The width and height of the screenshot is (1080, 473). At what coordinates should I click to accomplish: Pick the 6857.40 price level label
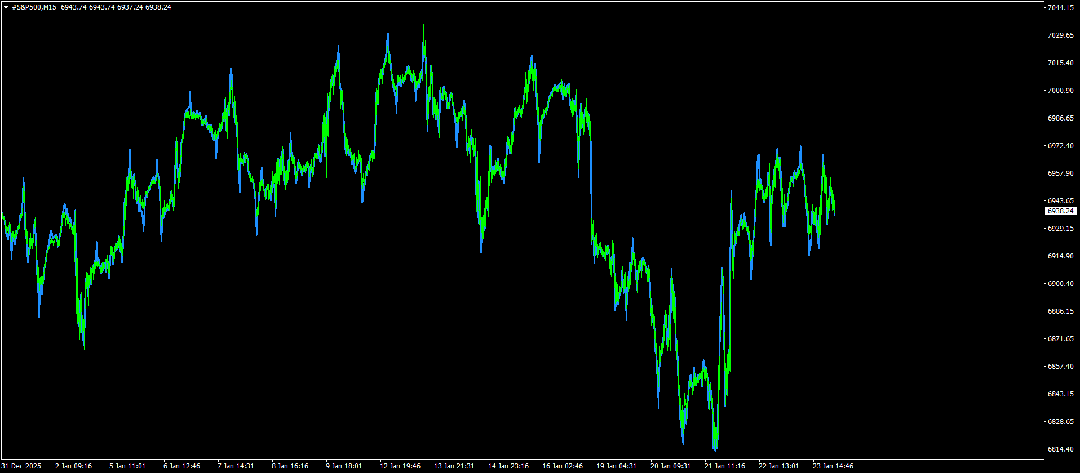click(x=1060, y=367)
